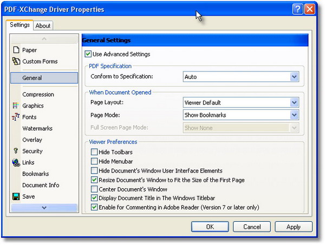Screen dimensions: 325x245
Task: Click the Page Layout label
Action: coord(107,102)
